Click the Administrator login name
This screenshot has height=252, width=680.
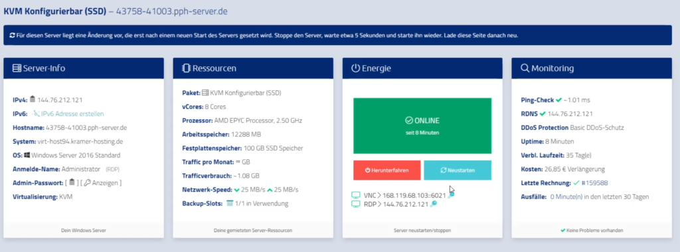pos(81,169)
